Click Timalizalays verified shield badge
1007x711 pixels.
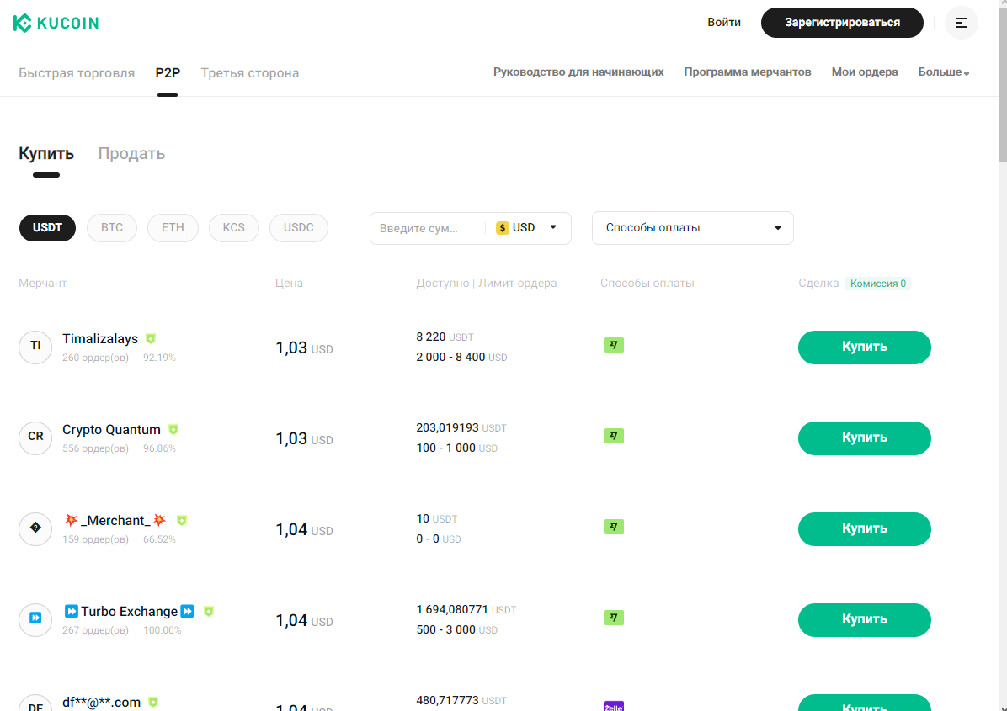click(151, 339)
